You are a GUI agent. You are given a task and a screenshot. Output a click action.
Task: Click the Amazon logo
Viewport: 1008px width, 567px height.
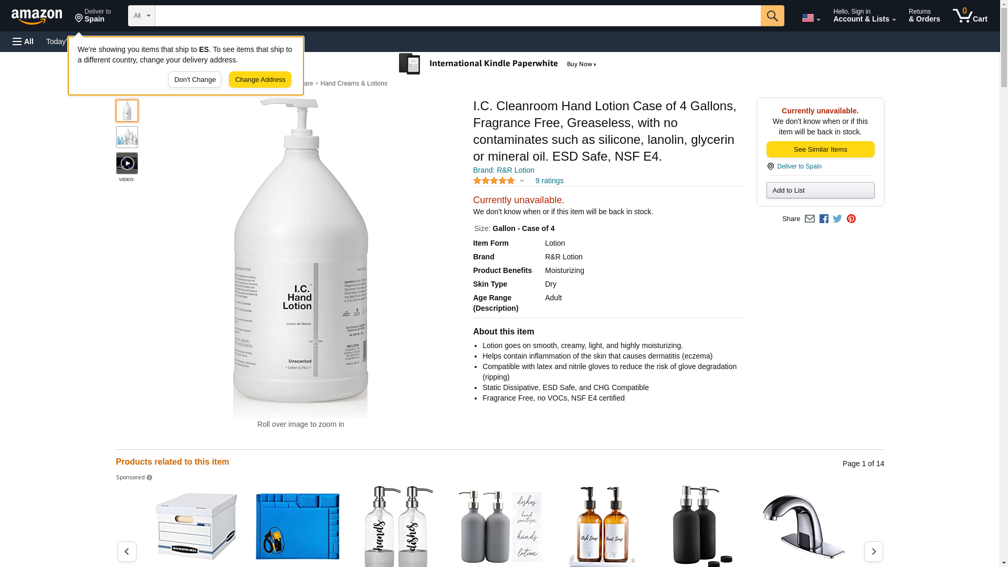coord(37,16)
